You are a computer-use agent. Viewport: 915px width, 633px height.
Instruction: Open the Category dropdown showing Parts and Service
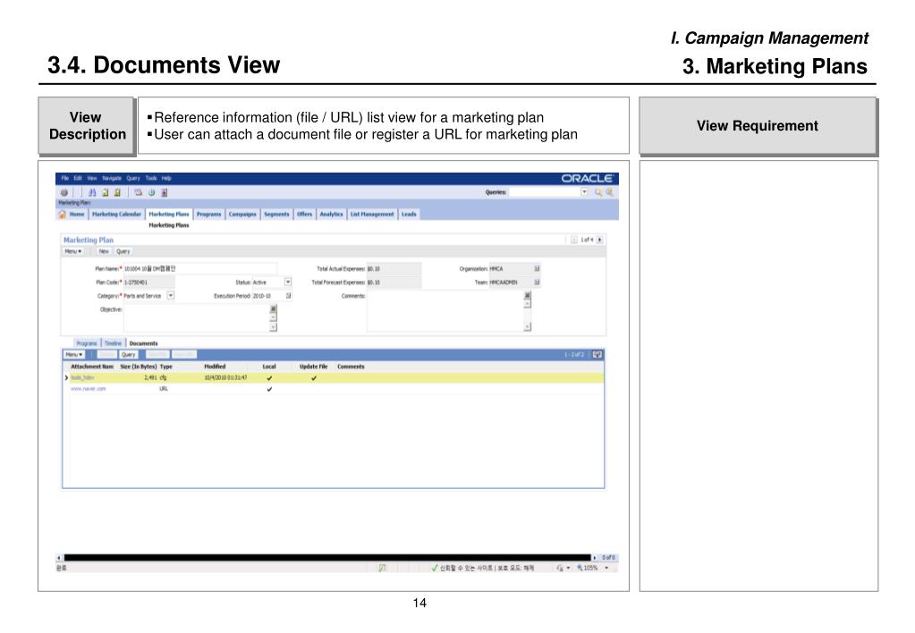tap(171, 296)
